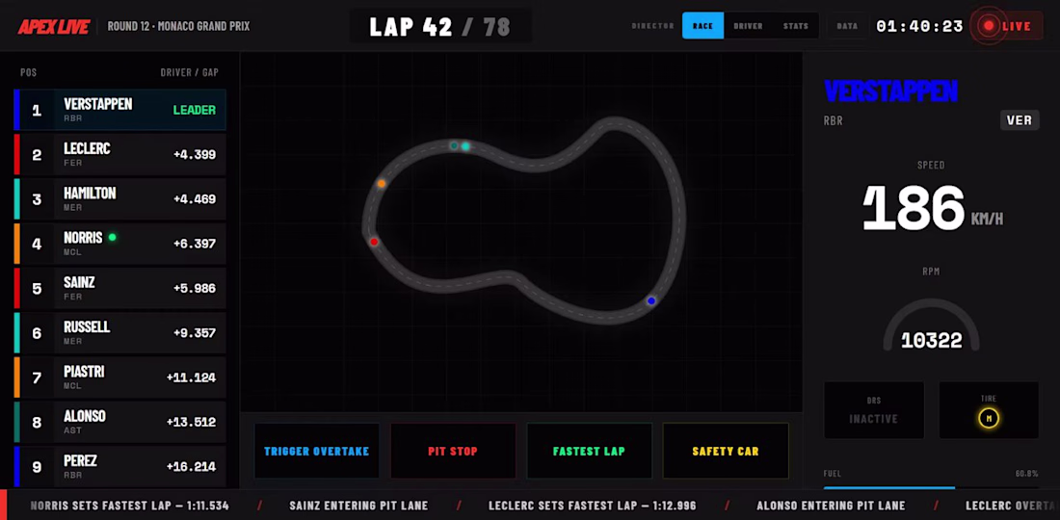1060x520 pixels.
Task: Click ticker item Norris sets fastest lap
Action: [x=130, y=506]
